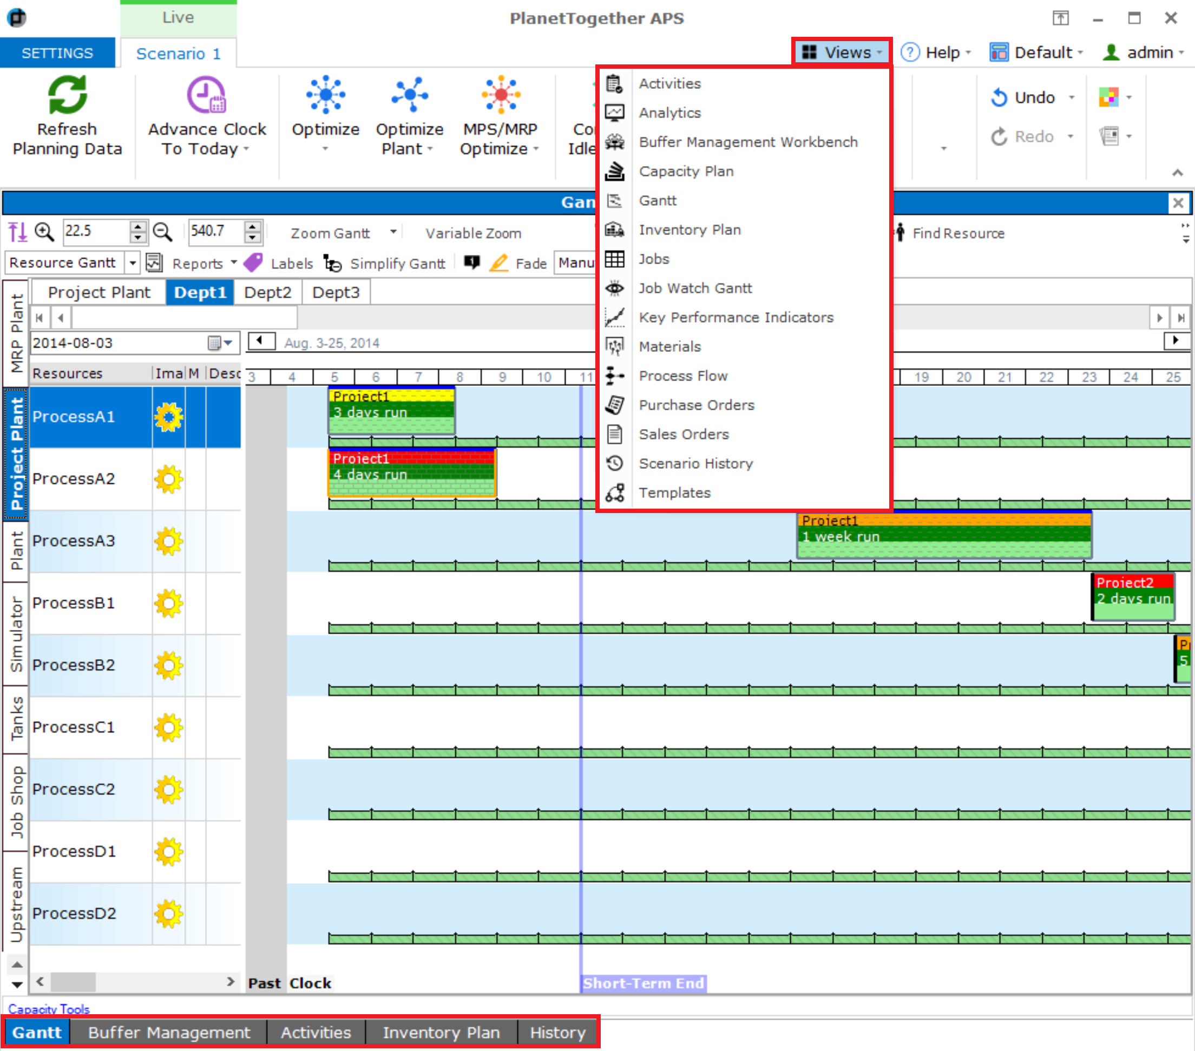Viewport: 1195px width, 1051px height.
Task: Open the SETTINGS tab
Action: 57,53
